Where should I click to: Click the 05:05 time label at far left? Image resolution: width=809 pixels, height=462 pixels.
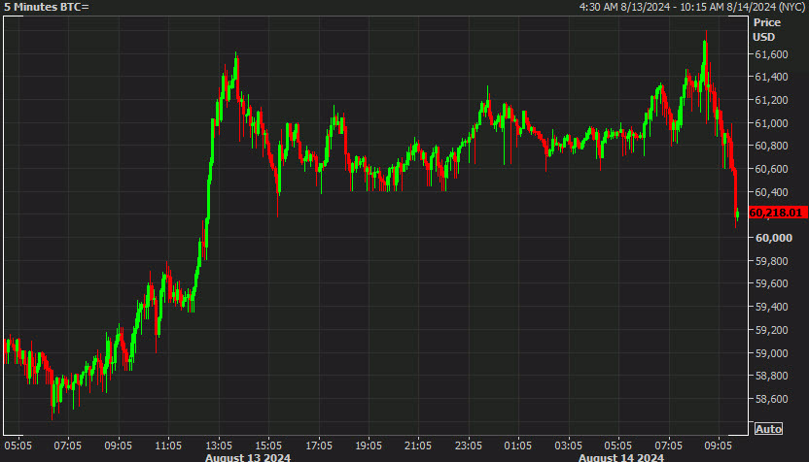(x=18, y=445)
